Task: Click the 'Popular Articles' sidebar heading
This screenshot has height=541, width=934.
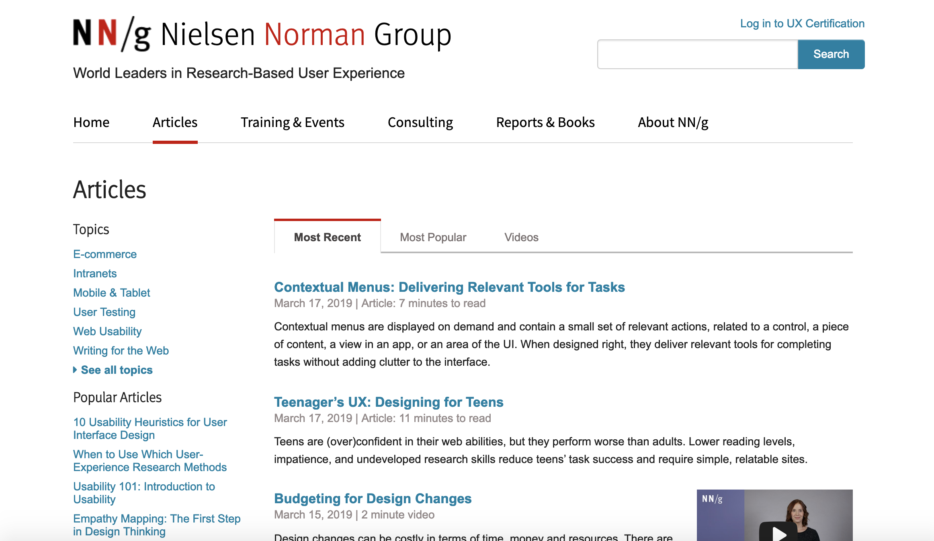Action: pyautogui.click(x=117, y=397)
